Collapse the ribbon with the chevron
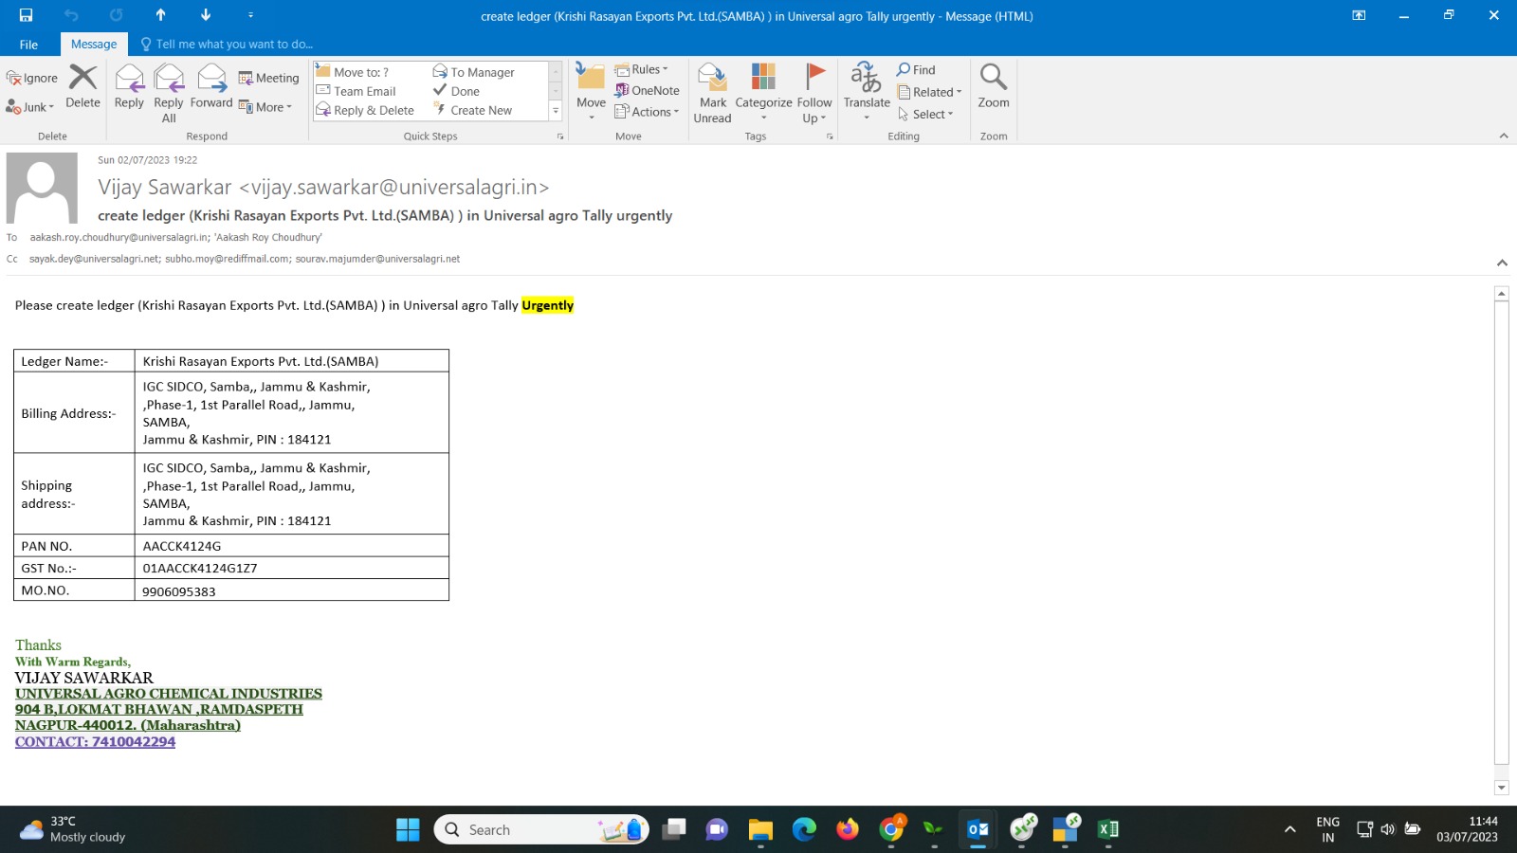 pyautogui.click(x=1503, y=136)
